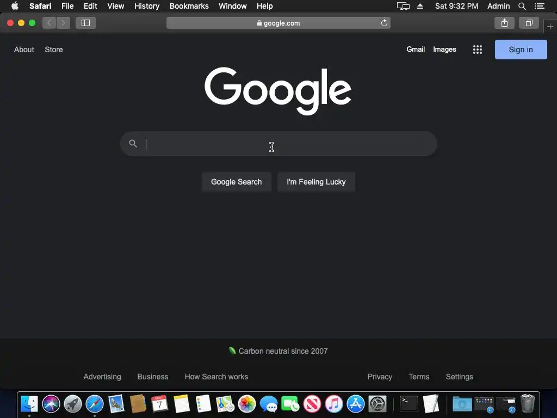
Task: Open Spotlight search in menu bar
Action: [522, 6]
